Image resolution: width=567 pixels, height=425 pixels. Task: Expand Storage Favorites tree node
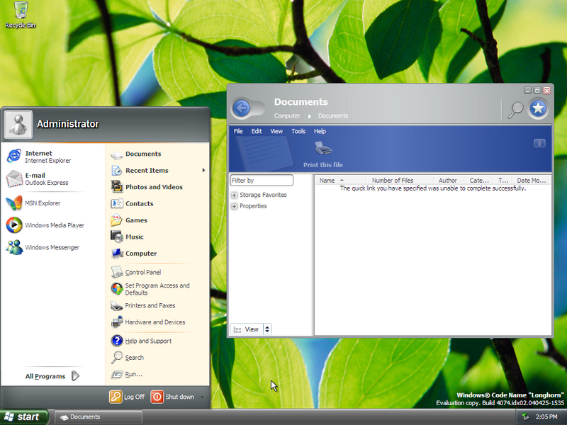tap(234, 195)
